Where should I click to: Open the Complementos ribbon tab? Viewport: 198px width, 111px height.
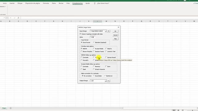78,3
